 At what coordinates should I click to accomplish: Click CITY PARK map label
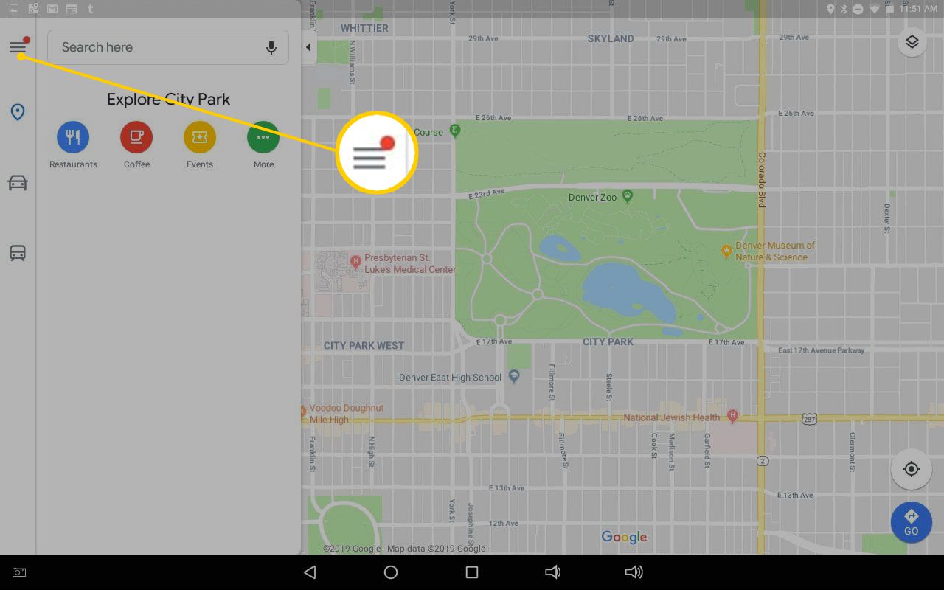pyautogui.click(x=608, y=342)
